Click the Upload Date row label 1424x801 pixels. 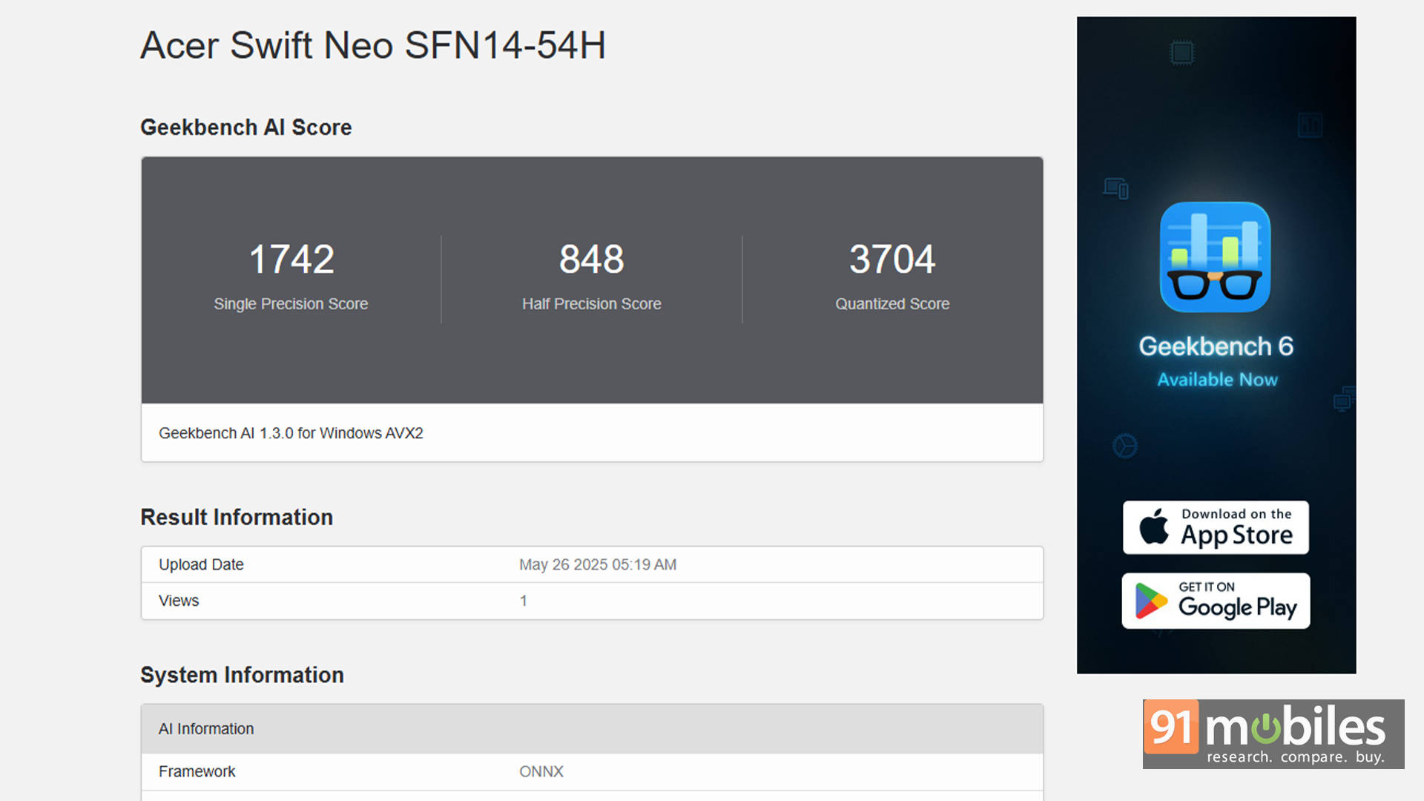click(x=201, y=564)
